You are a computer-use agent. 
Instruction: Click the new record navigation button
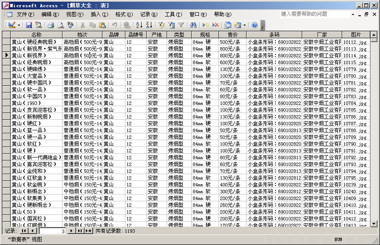pyautogui.click(x=88, y=231)
